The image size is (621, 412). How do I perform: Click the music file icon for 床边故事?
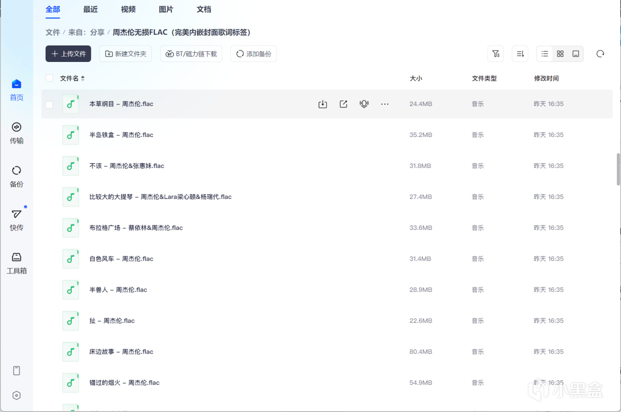(x=71, y=352)
